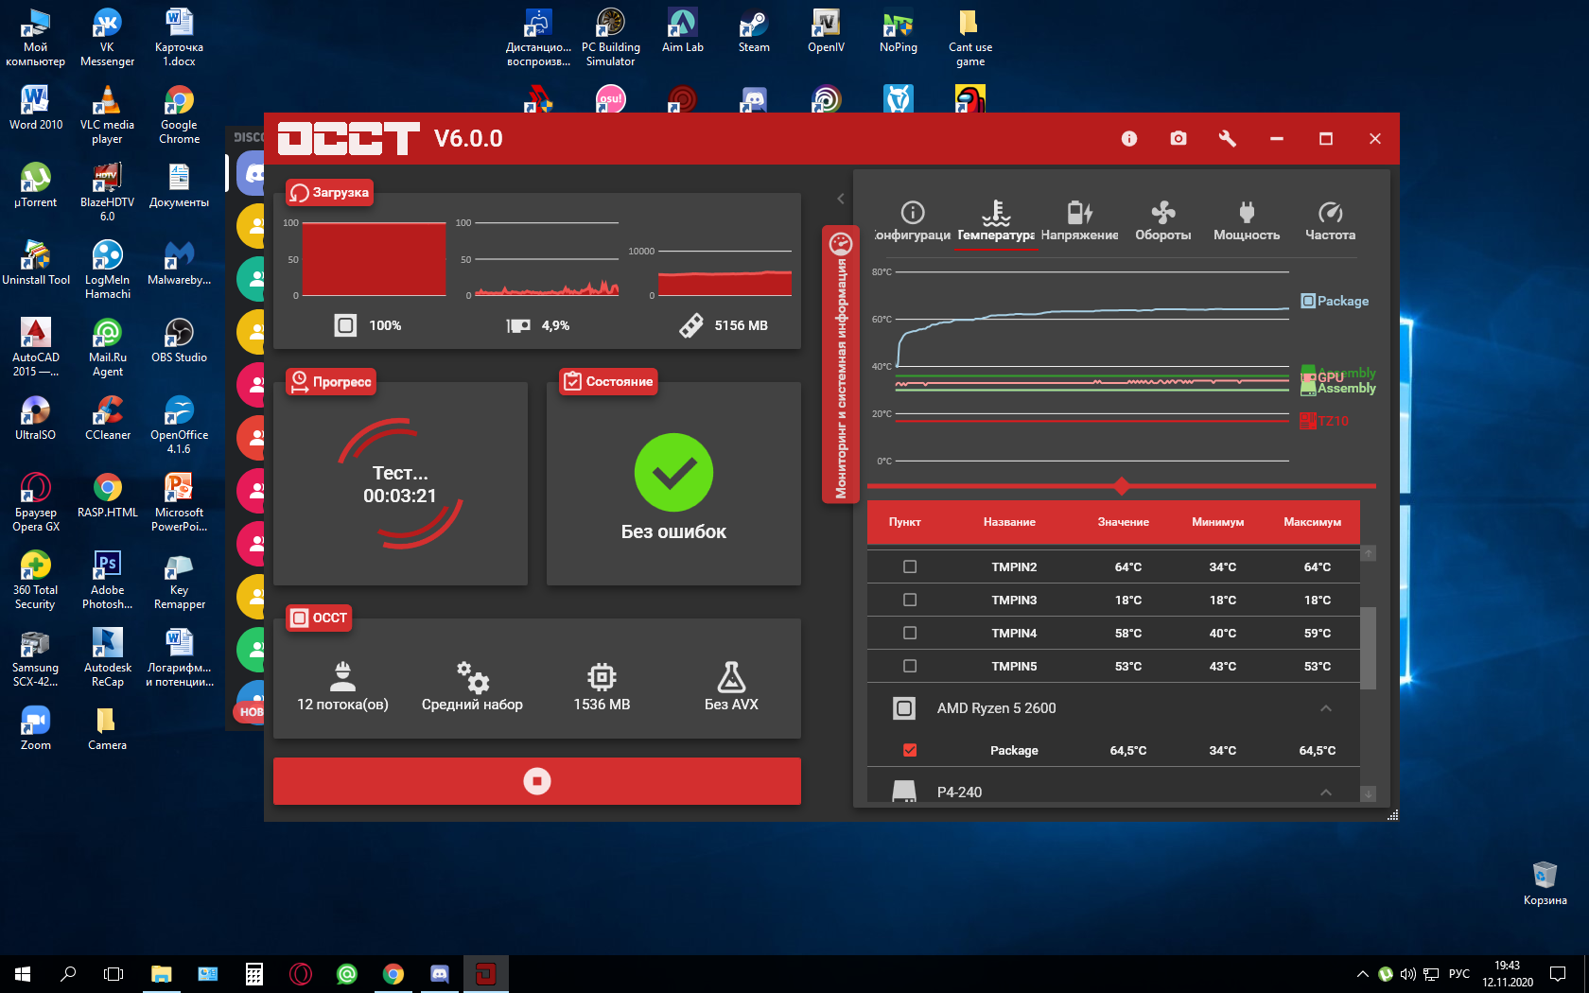The width and height of the screenshot is (1589, 993).
Task: Click the Загрузка section label
Action: click(330, 192)
